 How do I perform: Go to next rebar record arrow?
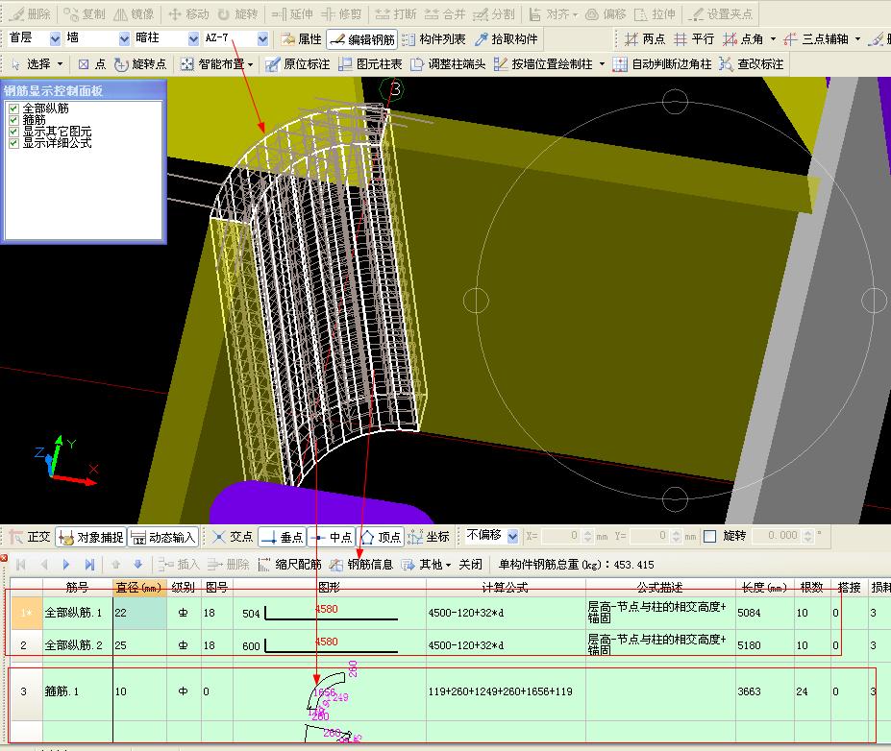(x=66, y=565)
